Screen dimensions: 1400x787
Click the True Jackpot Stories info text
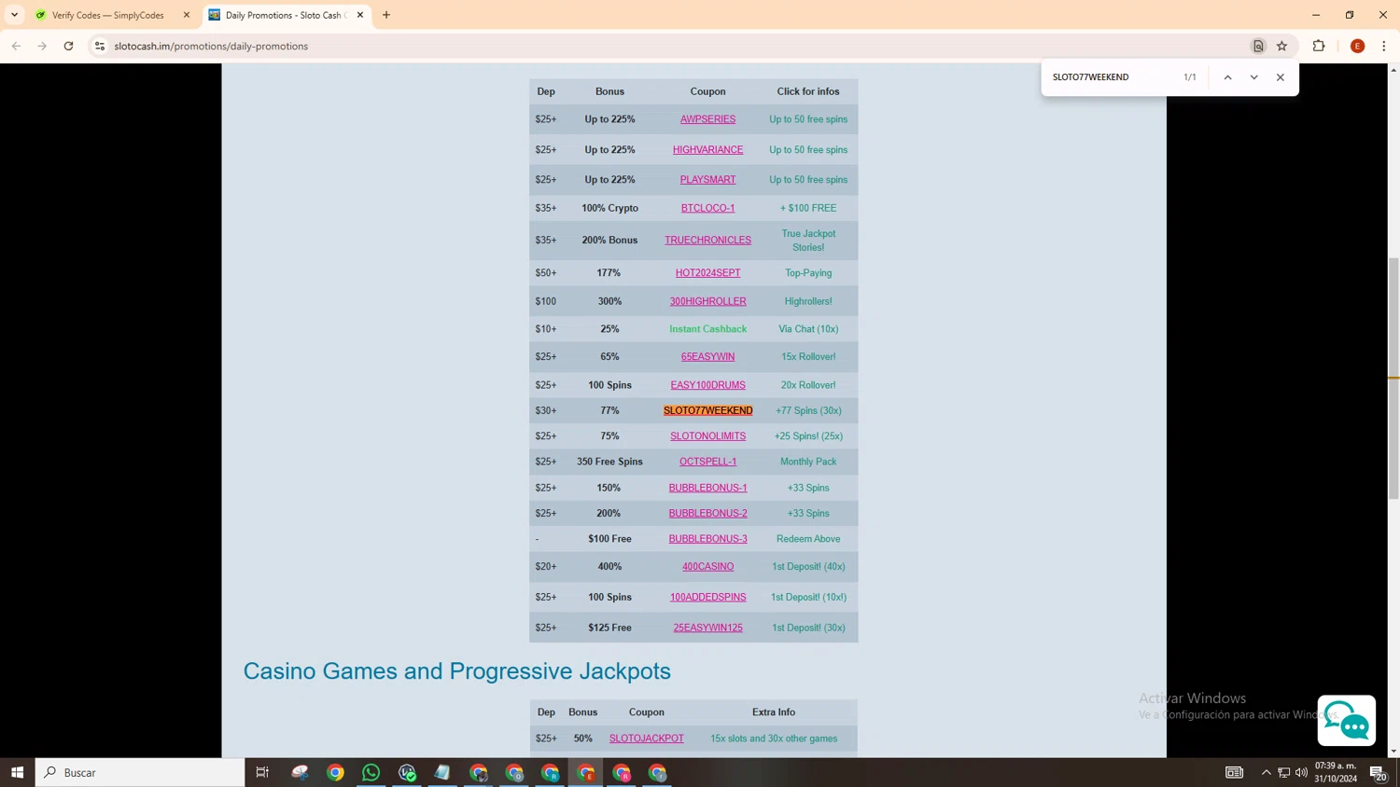808,241
